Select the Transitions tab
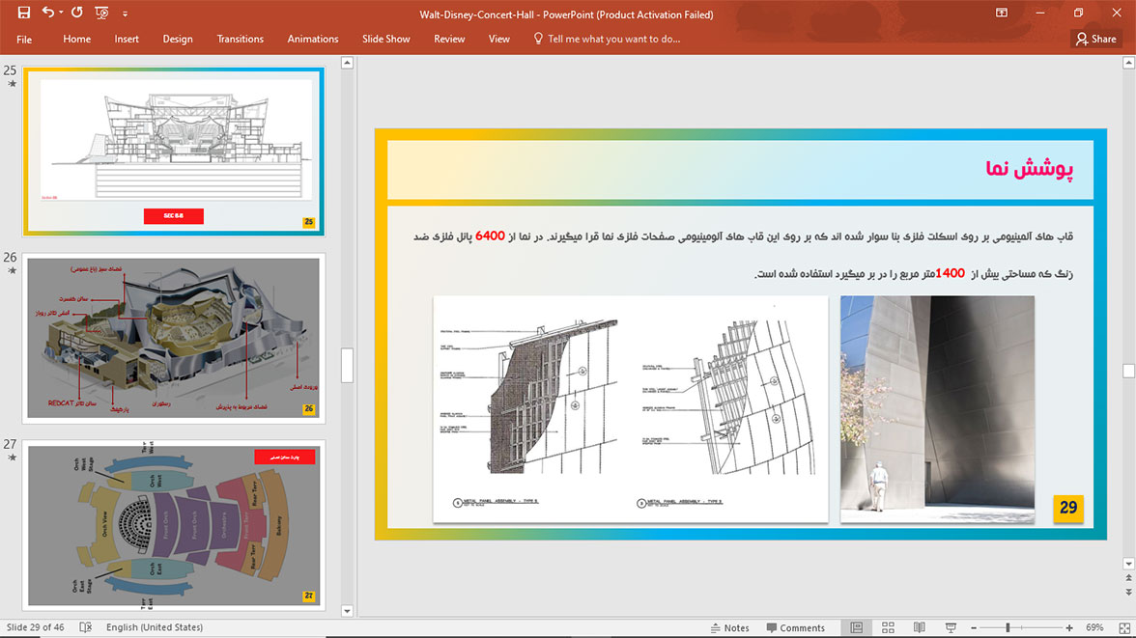This screenshot has height=638, width=1136. click(241, 40)
